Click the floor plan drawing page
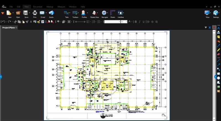Image resolution: width=221 pixels, height=121 pixels. click(107, 75)
